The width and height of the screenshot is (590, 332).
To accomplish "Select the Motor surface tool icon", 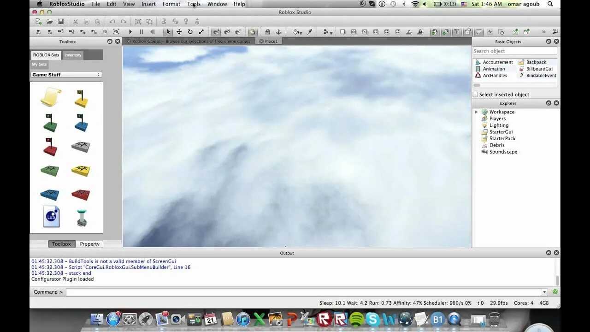I will [x=420, y=32].
